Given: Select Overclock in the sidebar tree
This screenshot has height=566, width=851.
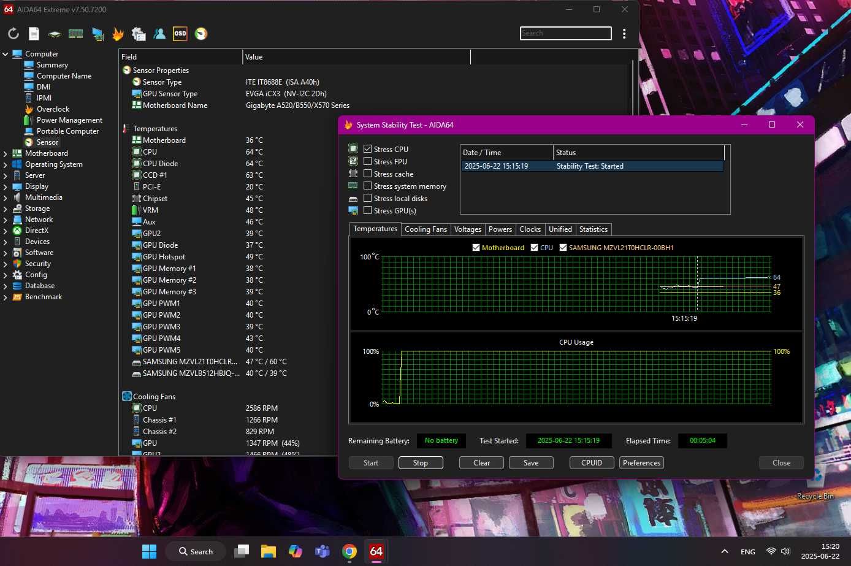Looking at the screenshot, I should [x=53, y=109].
